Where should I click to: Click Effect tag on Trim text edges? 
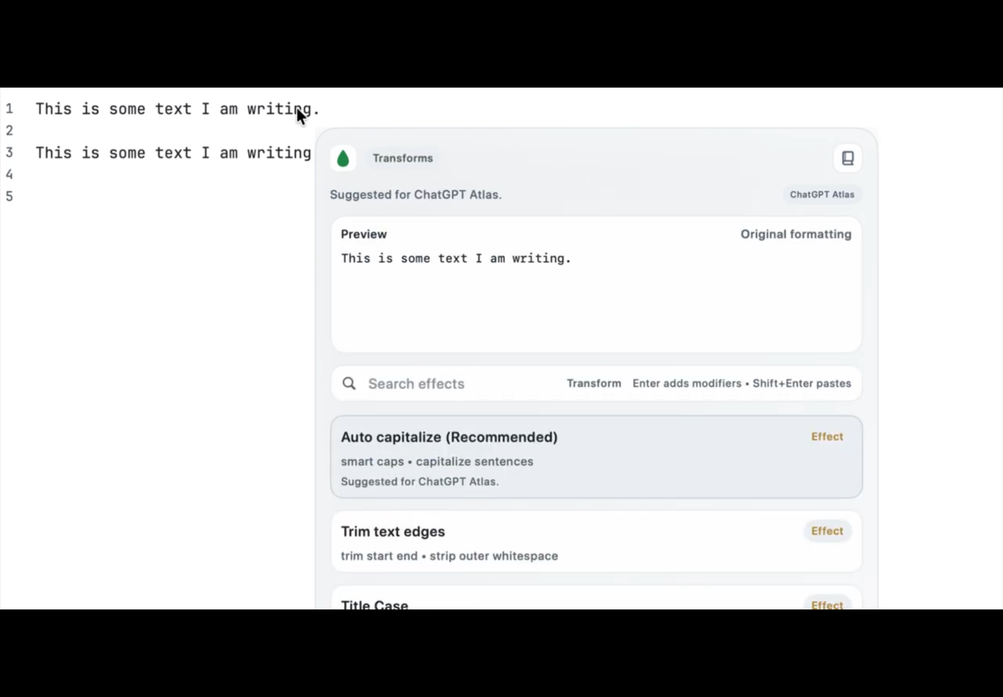pos(827,531)
